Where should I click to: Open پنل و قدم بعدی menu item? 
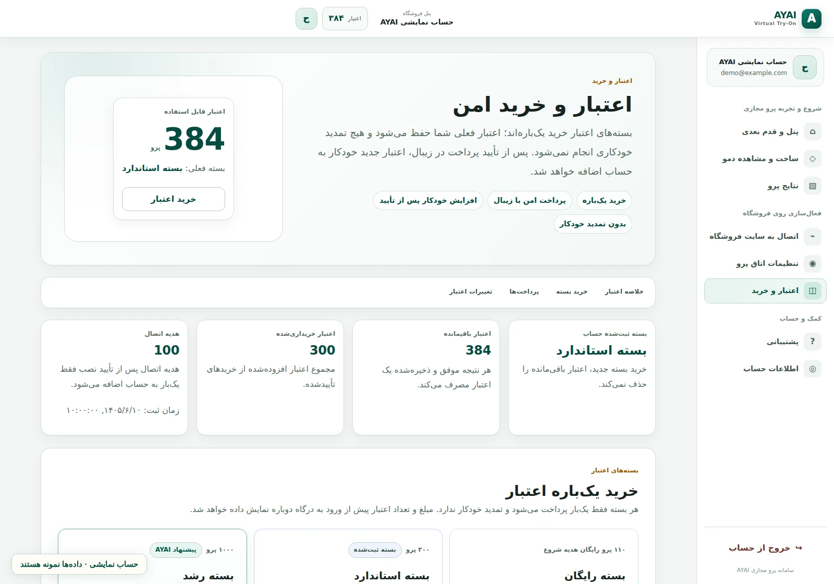(x=765, y=131)
